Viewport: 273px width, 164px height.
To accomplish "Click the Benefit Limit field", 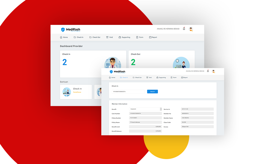I will (146, 127).
